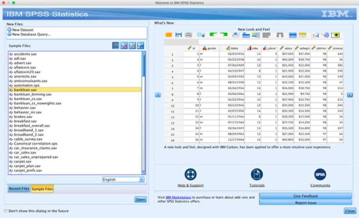Tick Don't show this dialog in the future
Screen dimensions: 359x218
tap(6, 211)
